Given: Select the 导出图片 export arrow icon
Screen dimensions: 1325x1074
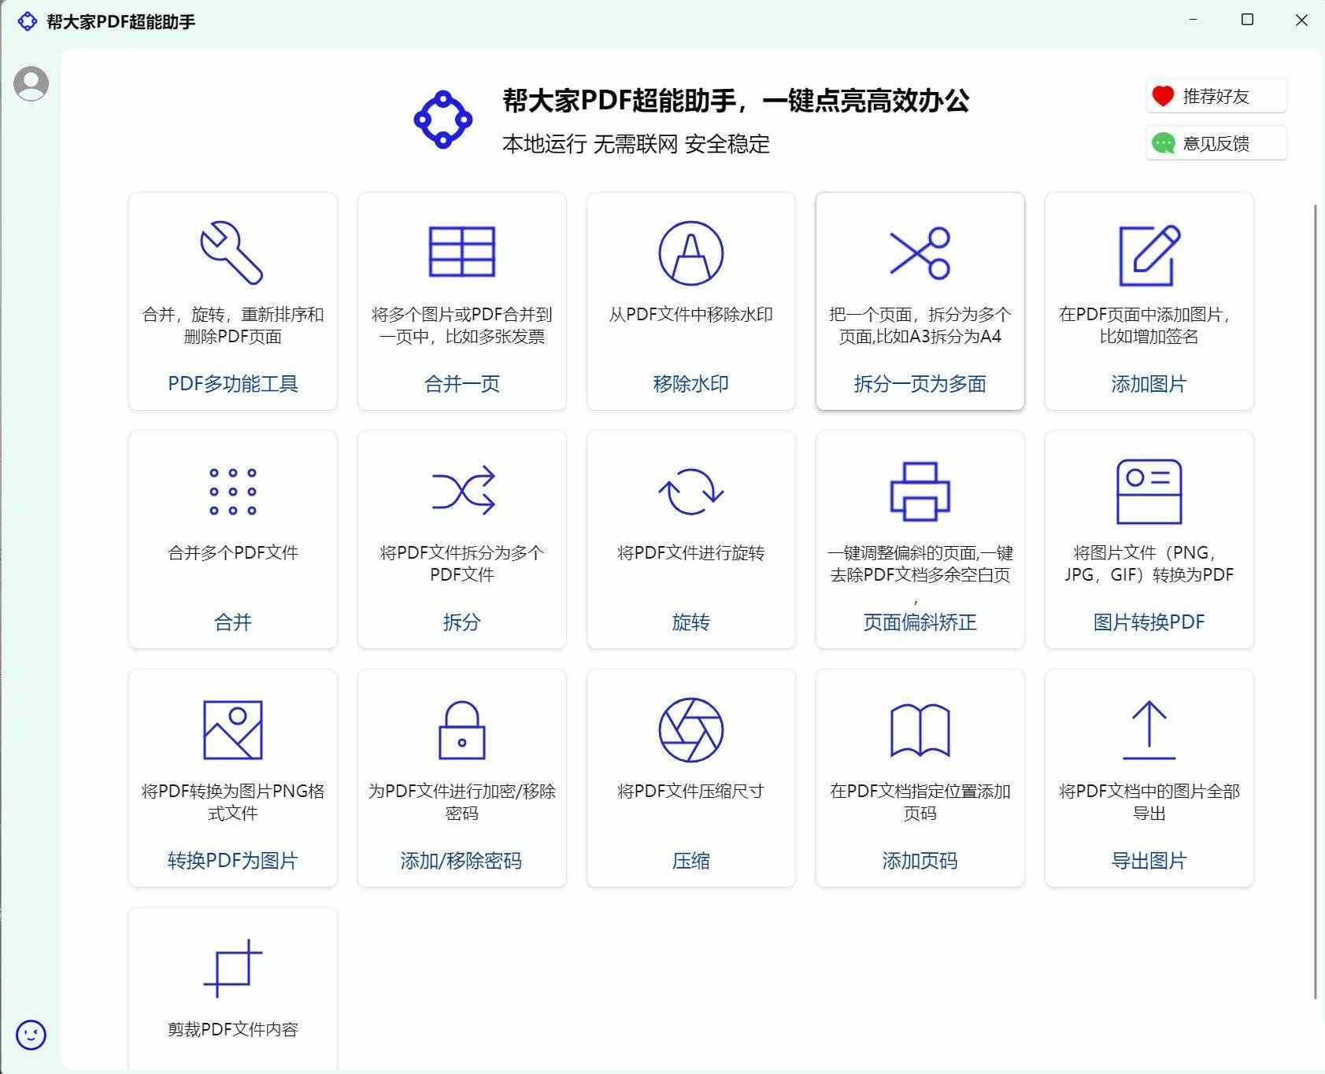Looking at the screenshot, I should [1149, 729].
